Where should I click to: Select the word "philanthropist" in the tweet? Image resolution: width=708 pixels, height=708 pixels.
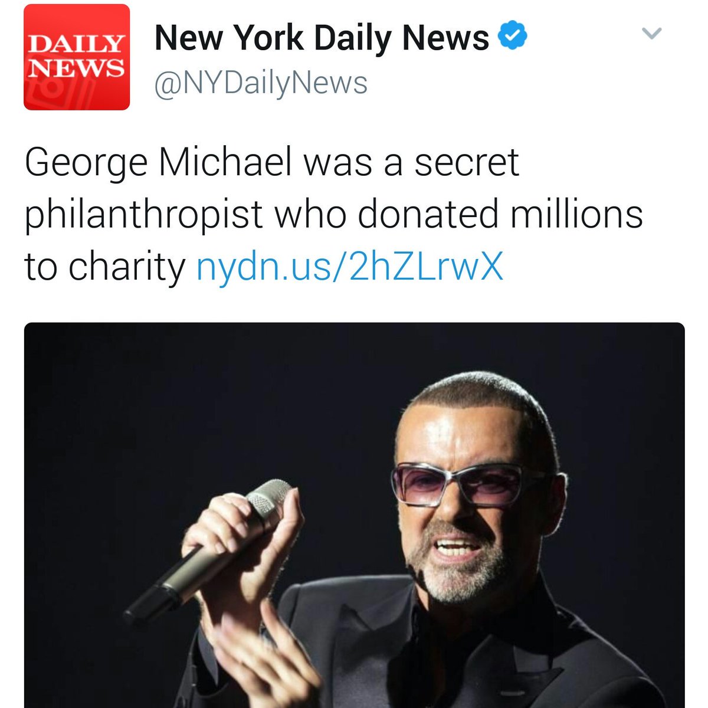[143, 216]
